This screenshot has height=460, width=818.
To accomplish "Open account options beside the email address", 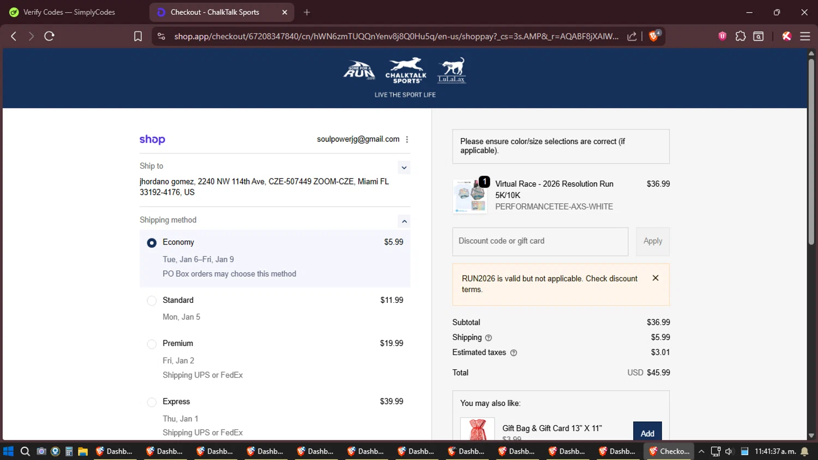I will point(407,140).
